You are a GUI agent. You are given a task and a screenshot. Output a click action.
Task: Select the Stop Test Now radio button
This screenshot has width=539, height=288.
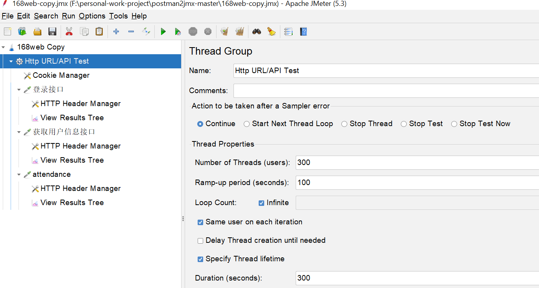click(x=454, y=124)
